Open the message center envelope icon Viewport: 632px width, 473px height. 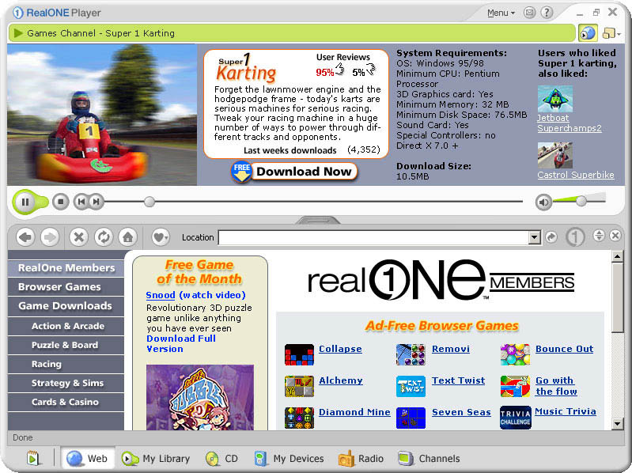tap(529, 13)
